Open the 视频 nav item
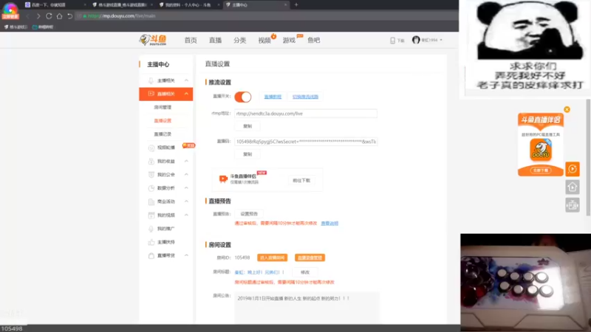591x332 pixels. pyautogui.click(x=264, y=41)
